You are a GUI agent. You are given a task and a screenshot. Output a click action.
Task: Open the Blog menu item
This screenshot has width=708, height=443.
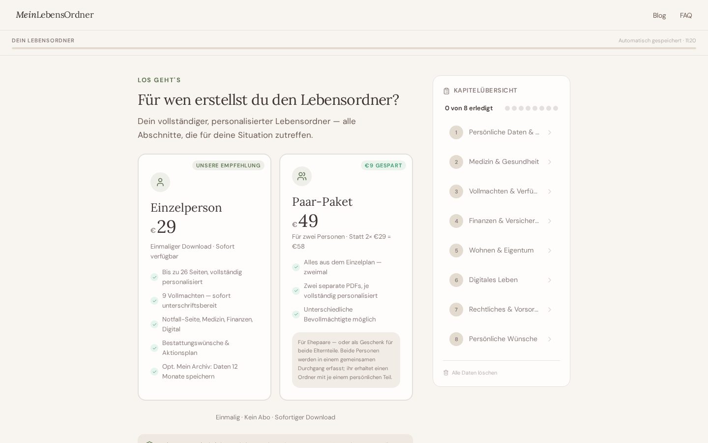(659, 15)
